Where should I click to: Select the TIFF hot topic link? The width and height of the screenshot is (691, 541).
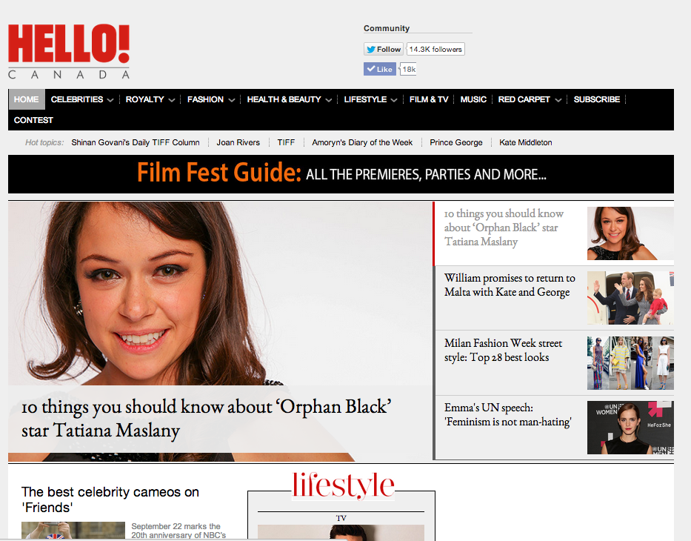pyautogui.click(x=286, y=142)
